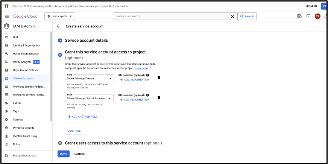This screenshot has height=164, width=328.
Task: Click the Privacy & Security shield icon
Action: [6, 128]
